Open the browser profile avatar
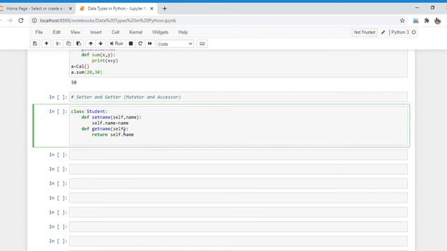 click(438, 20)
